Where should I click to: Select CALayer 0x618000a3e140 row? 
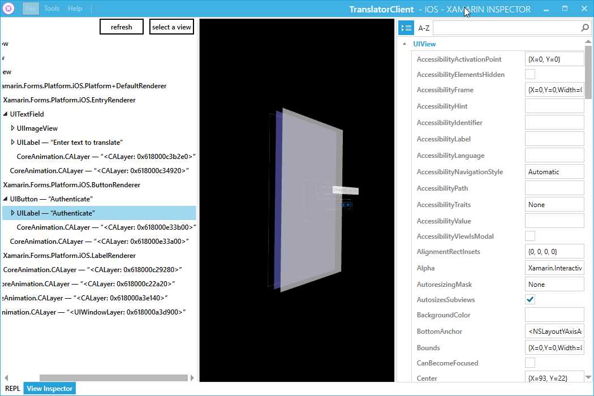click(85, 298)
